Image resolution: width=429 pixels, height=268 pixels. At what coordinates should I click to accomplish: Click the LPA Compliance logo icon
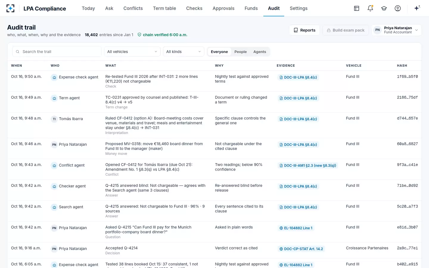10,8
